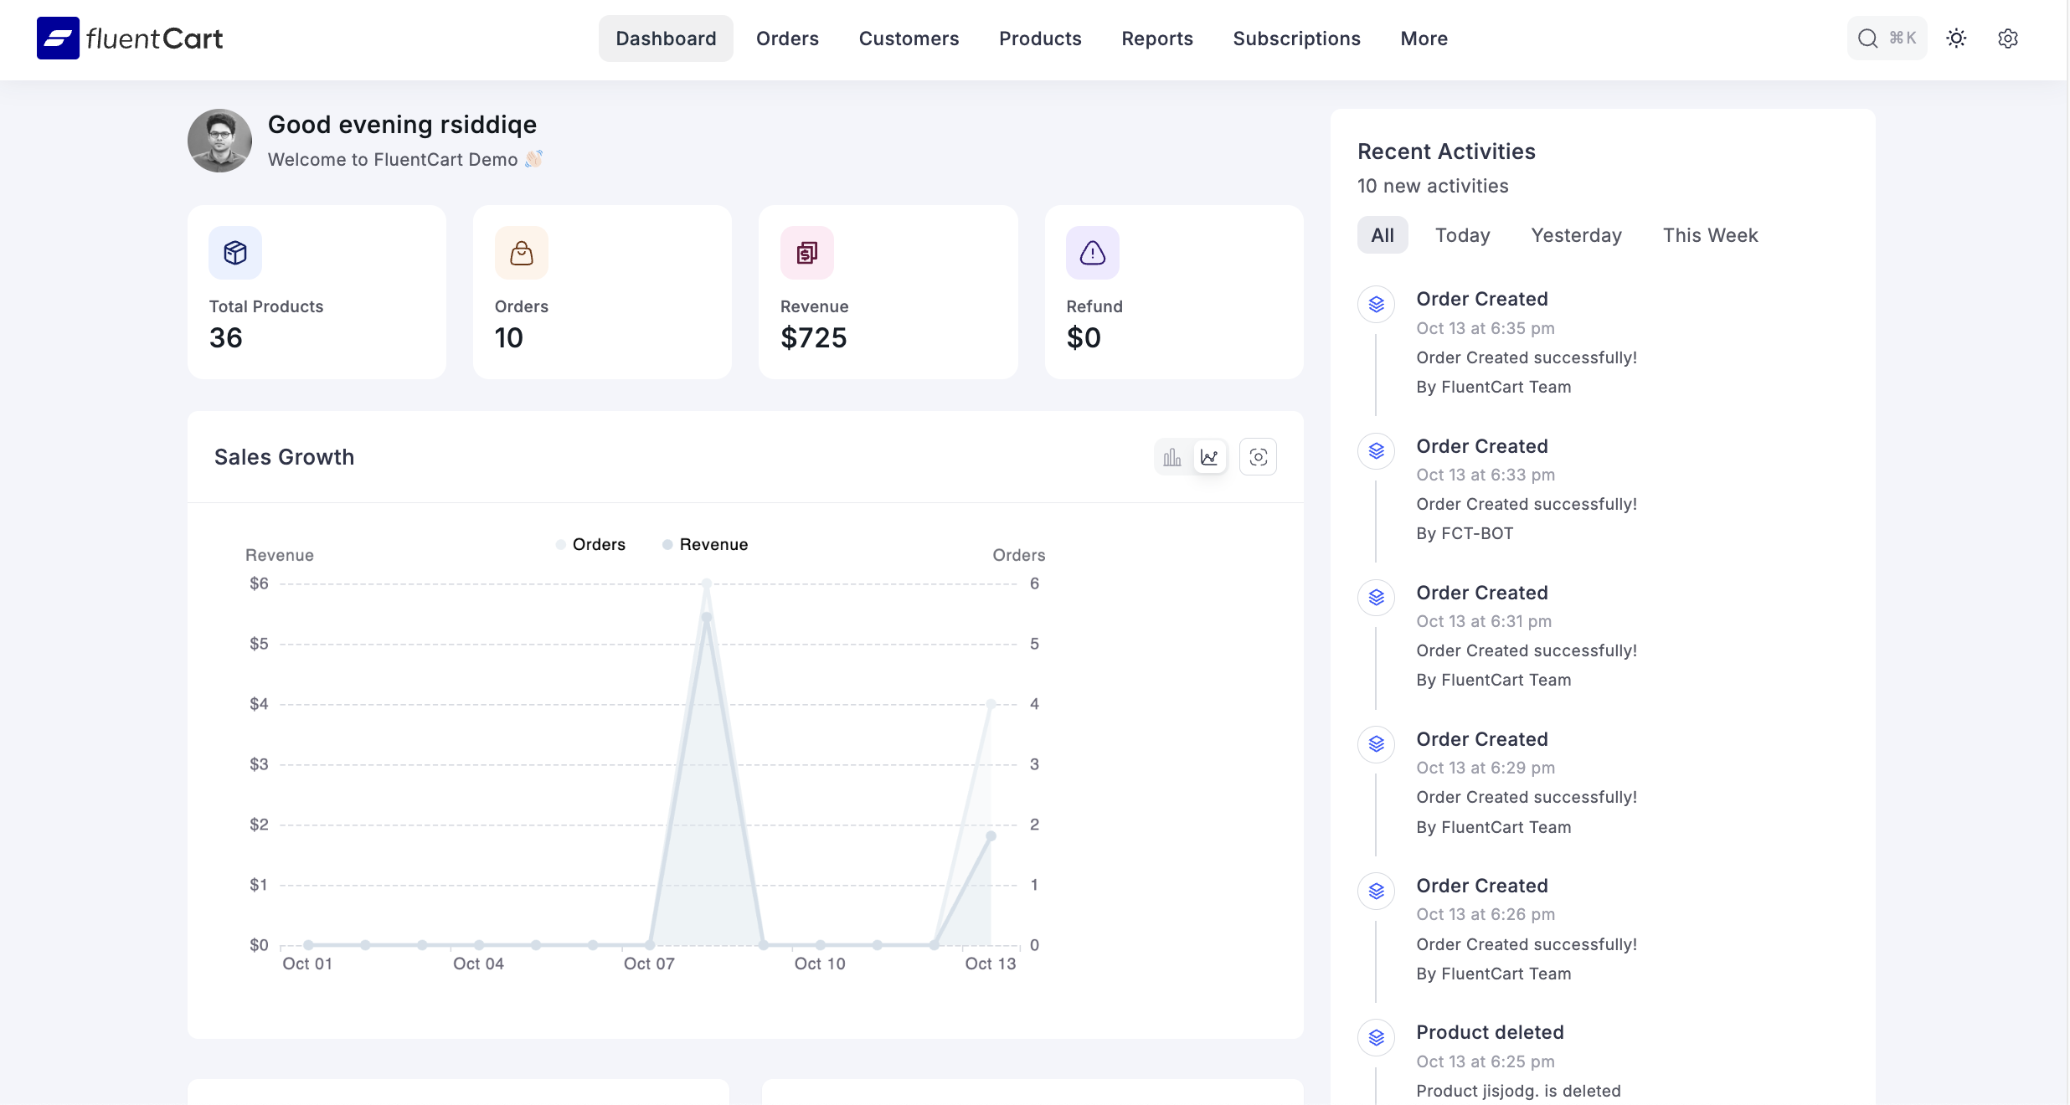2070x1105 pixels.
Task: Open the More menu
Action: click(1424, 39)
